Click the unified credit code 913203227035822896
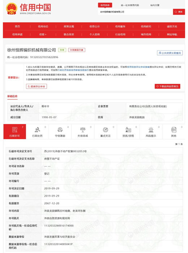 44,57
